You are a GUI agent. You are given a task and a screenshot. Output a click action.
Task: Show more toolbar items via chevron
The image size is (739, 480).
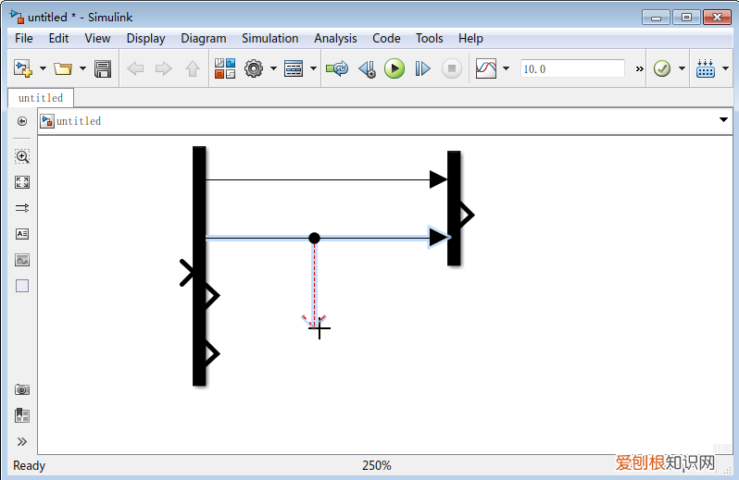(x=639, y=68)
